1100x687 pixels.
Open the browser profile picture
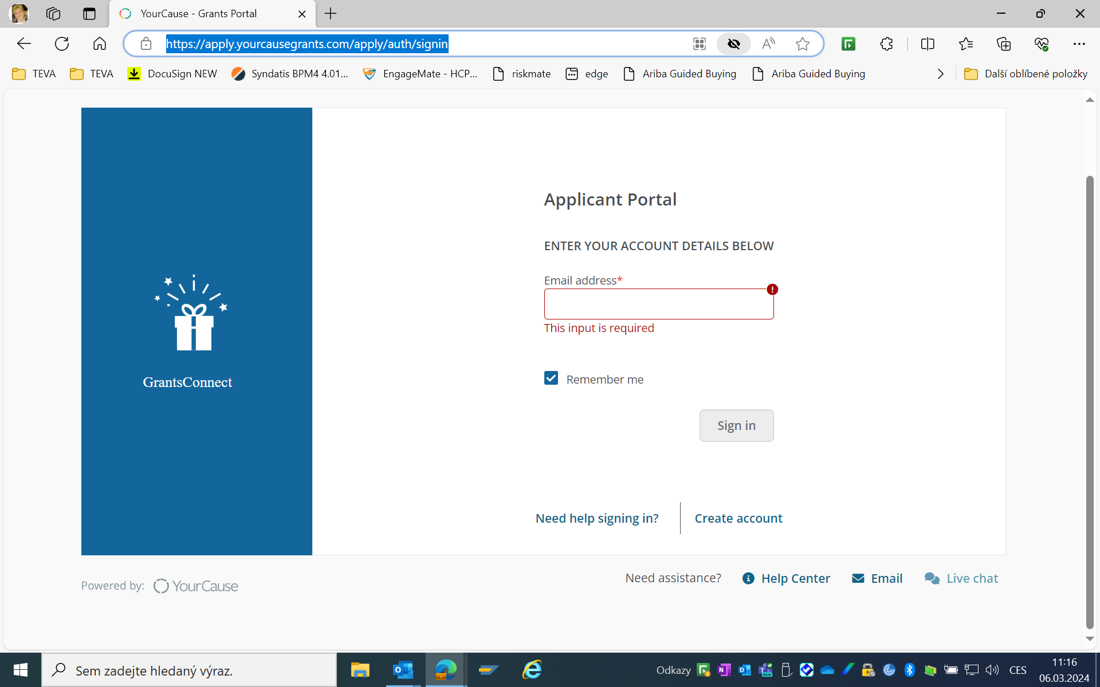(19, 14)
